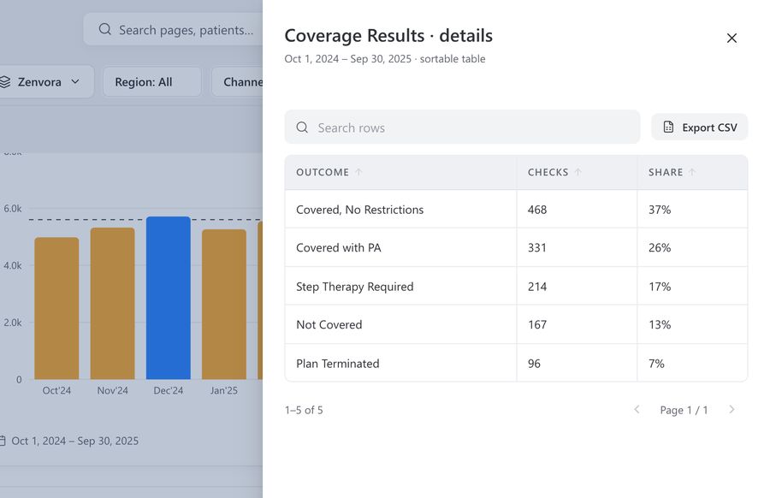Select the Oct'24 bar in chart

pos(56,308)
